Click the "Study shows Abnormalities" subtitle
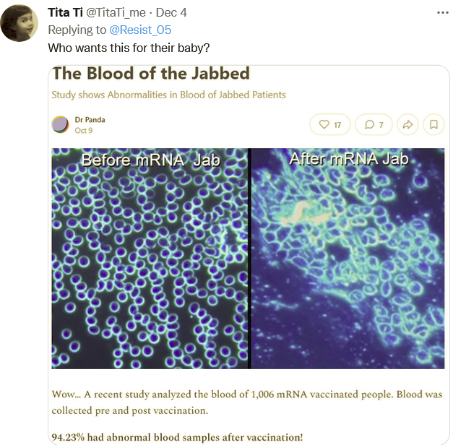Image resolution: width=453 pixels, height=445 pixels. click(168, 95)
